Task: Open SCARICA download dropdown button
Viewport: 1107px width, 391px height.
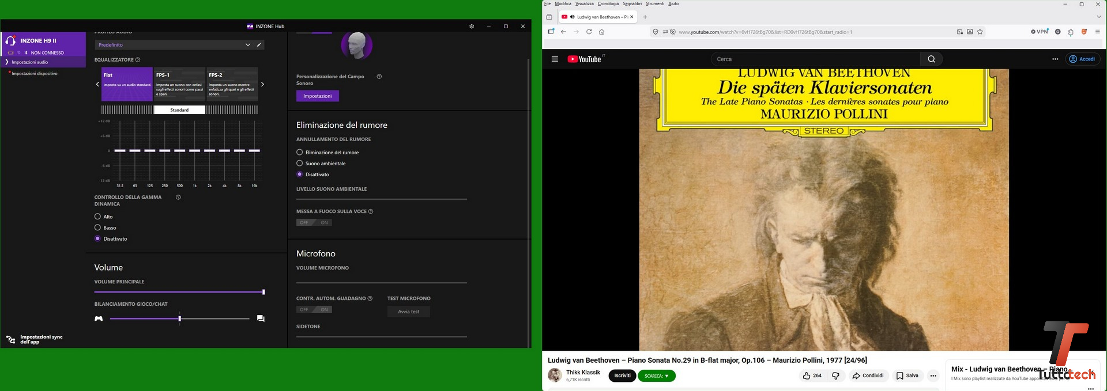Action: click(656, 376)
